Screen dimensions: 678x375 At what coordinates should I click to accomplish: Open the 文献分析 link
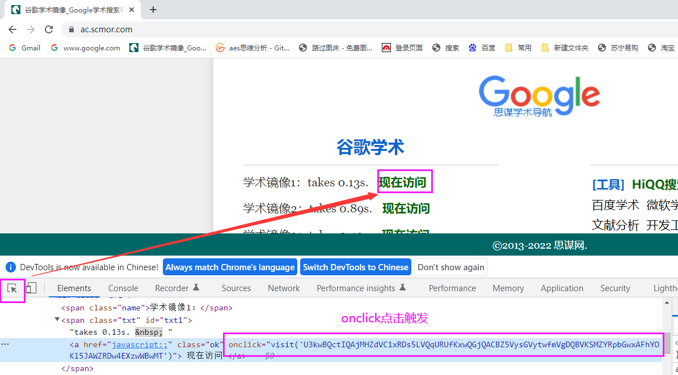615,225
